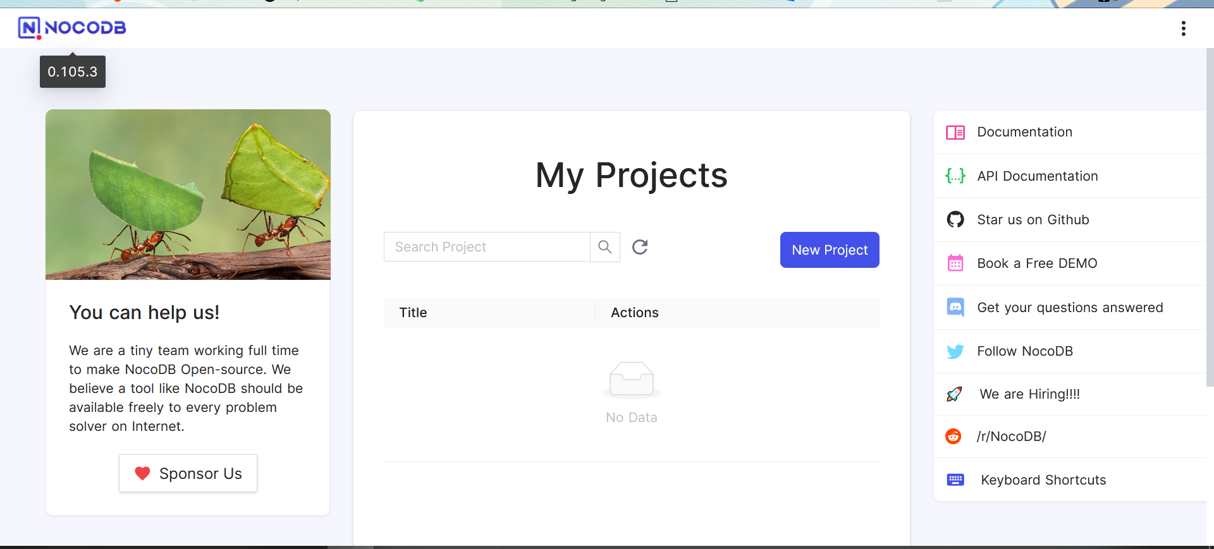Viewport: 1214px width, 549px height.
Task: Click the Actions column header
Action: point(737,313)
